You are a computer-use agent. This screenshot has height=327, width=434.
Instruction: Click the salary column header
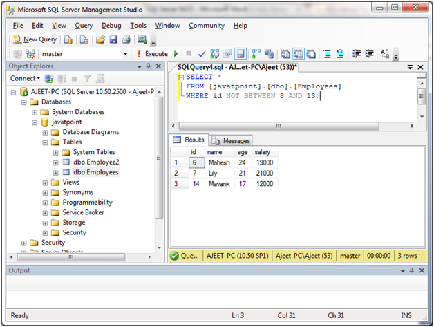point(265,152)
